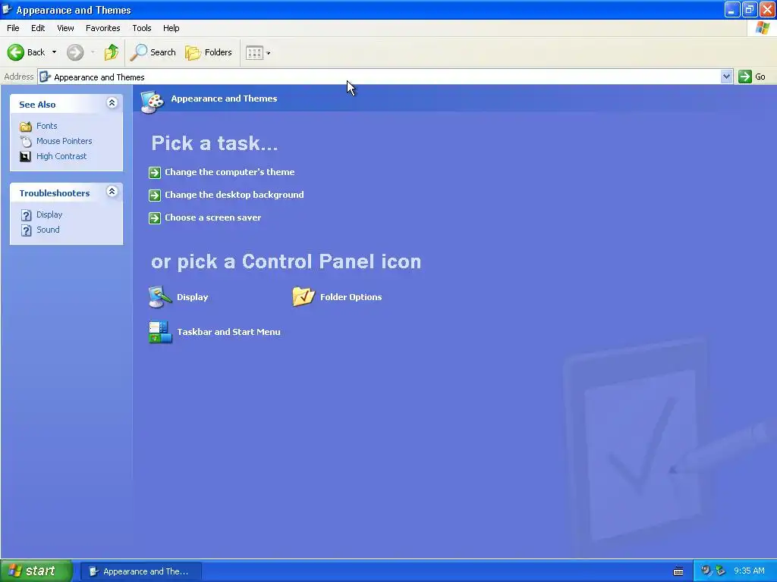Open the Edit menu
This screenshot has height=582, width=777.
tap(38, 28)
